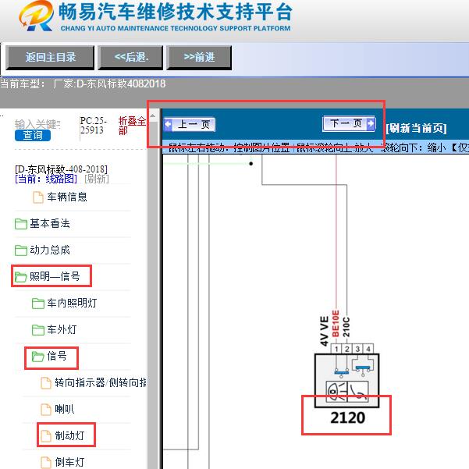Click the 4V VE connector label
This screenshot has width=469, height=469.
tap(325, 331)
